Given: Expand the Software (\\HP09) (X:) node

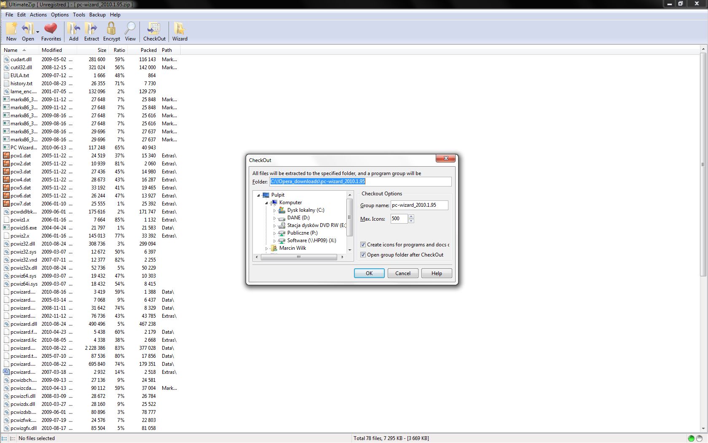Looking at the screenshot, I should pyautogui.click(x=274, y=241).
